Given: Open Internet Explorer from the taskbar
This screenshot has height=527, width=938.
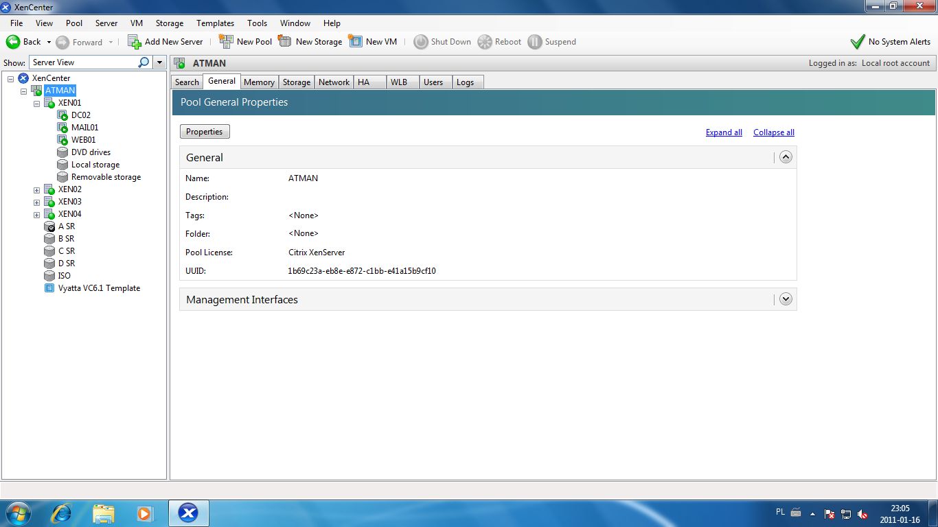Looking at the screenshot, I should 61,513.
